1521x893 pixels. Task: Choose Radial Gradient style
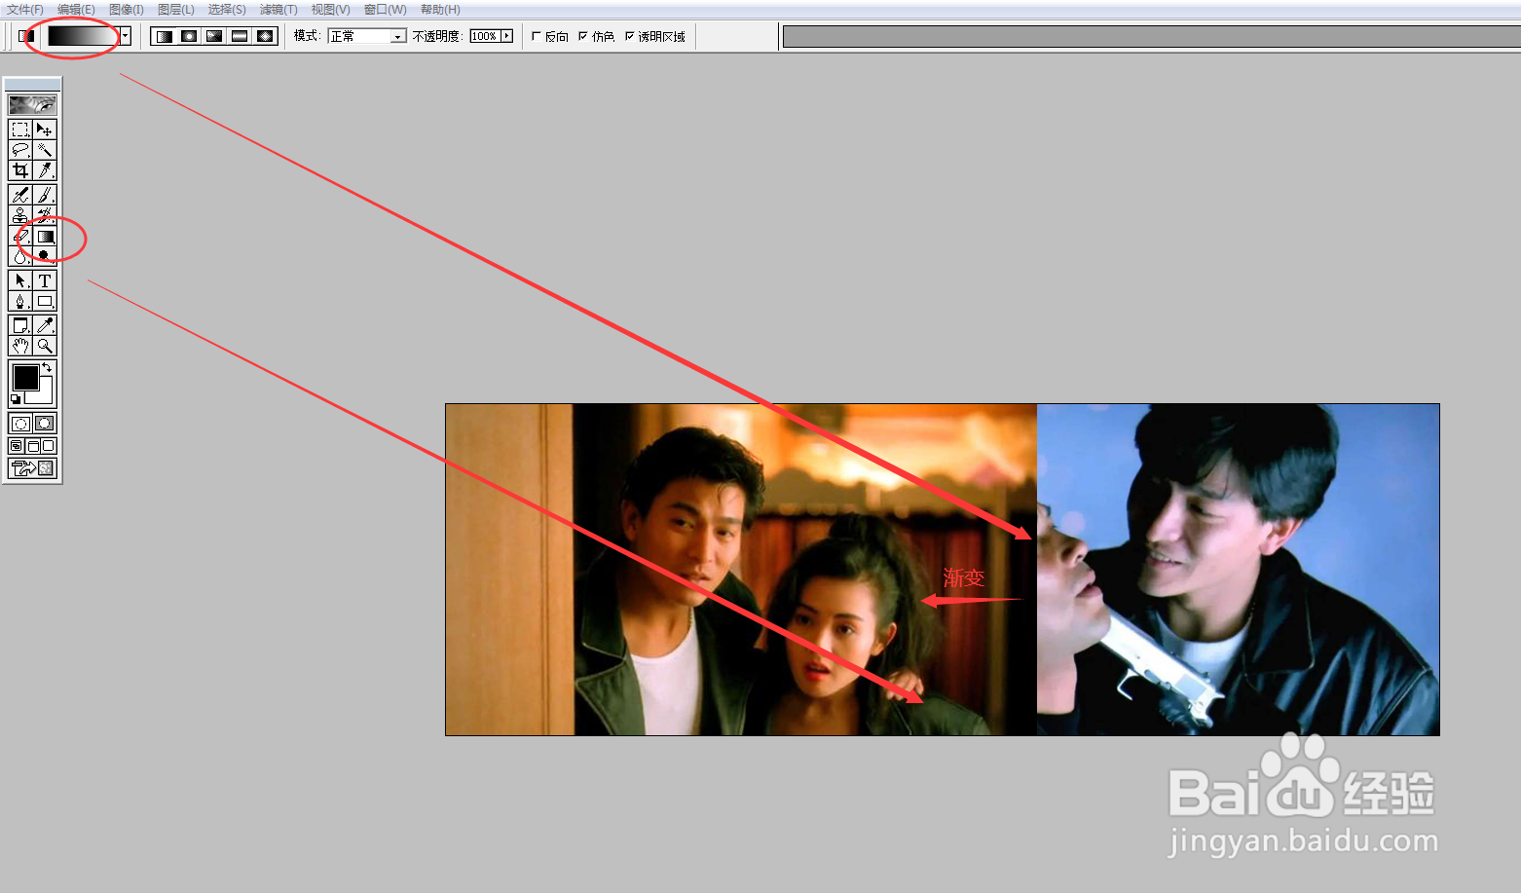tap(189, 36)
